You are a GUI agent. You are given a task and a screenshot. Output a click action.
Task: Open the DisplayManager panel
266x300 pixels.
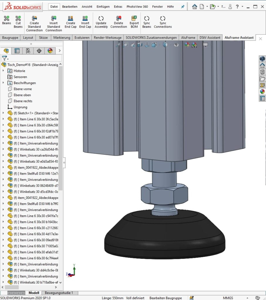click(50, 51)
